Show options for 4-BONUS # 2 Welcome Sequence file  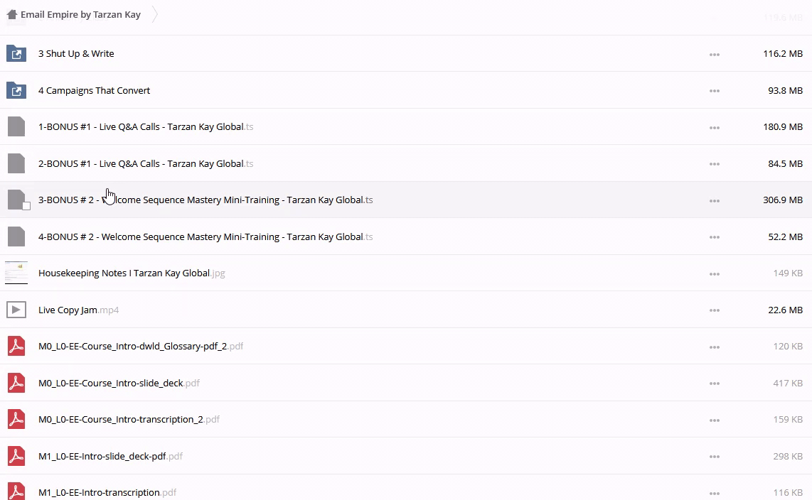(x=714, y=237)
